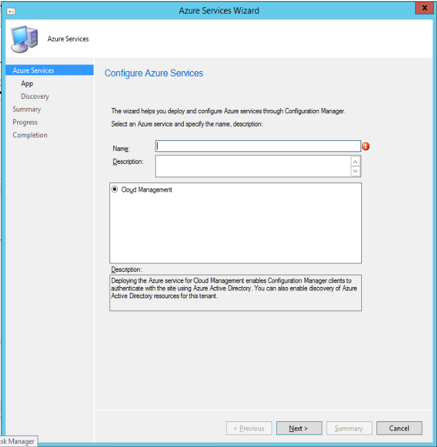Viewport: 437px width, 447px height.
Task: Click inside the Description text area
Action: 253,166
